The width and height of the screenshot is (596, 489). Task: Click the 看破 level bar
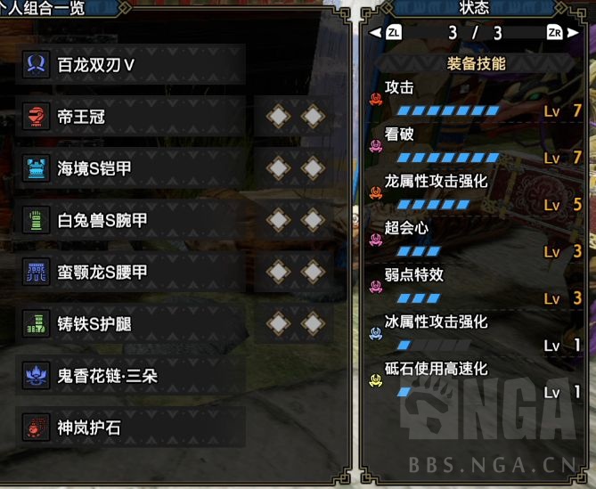(x=448, y=158)
